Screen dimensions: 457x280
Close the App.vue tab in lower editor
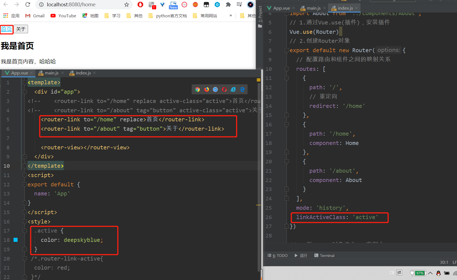pyautogui.click(x=31, y=73)
